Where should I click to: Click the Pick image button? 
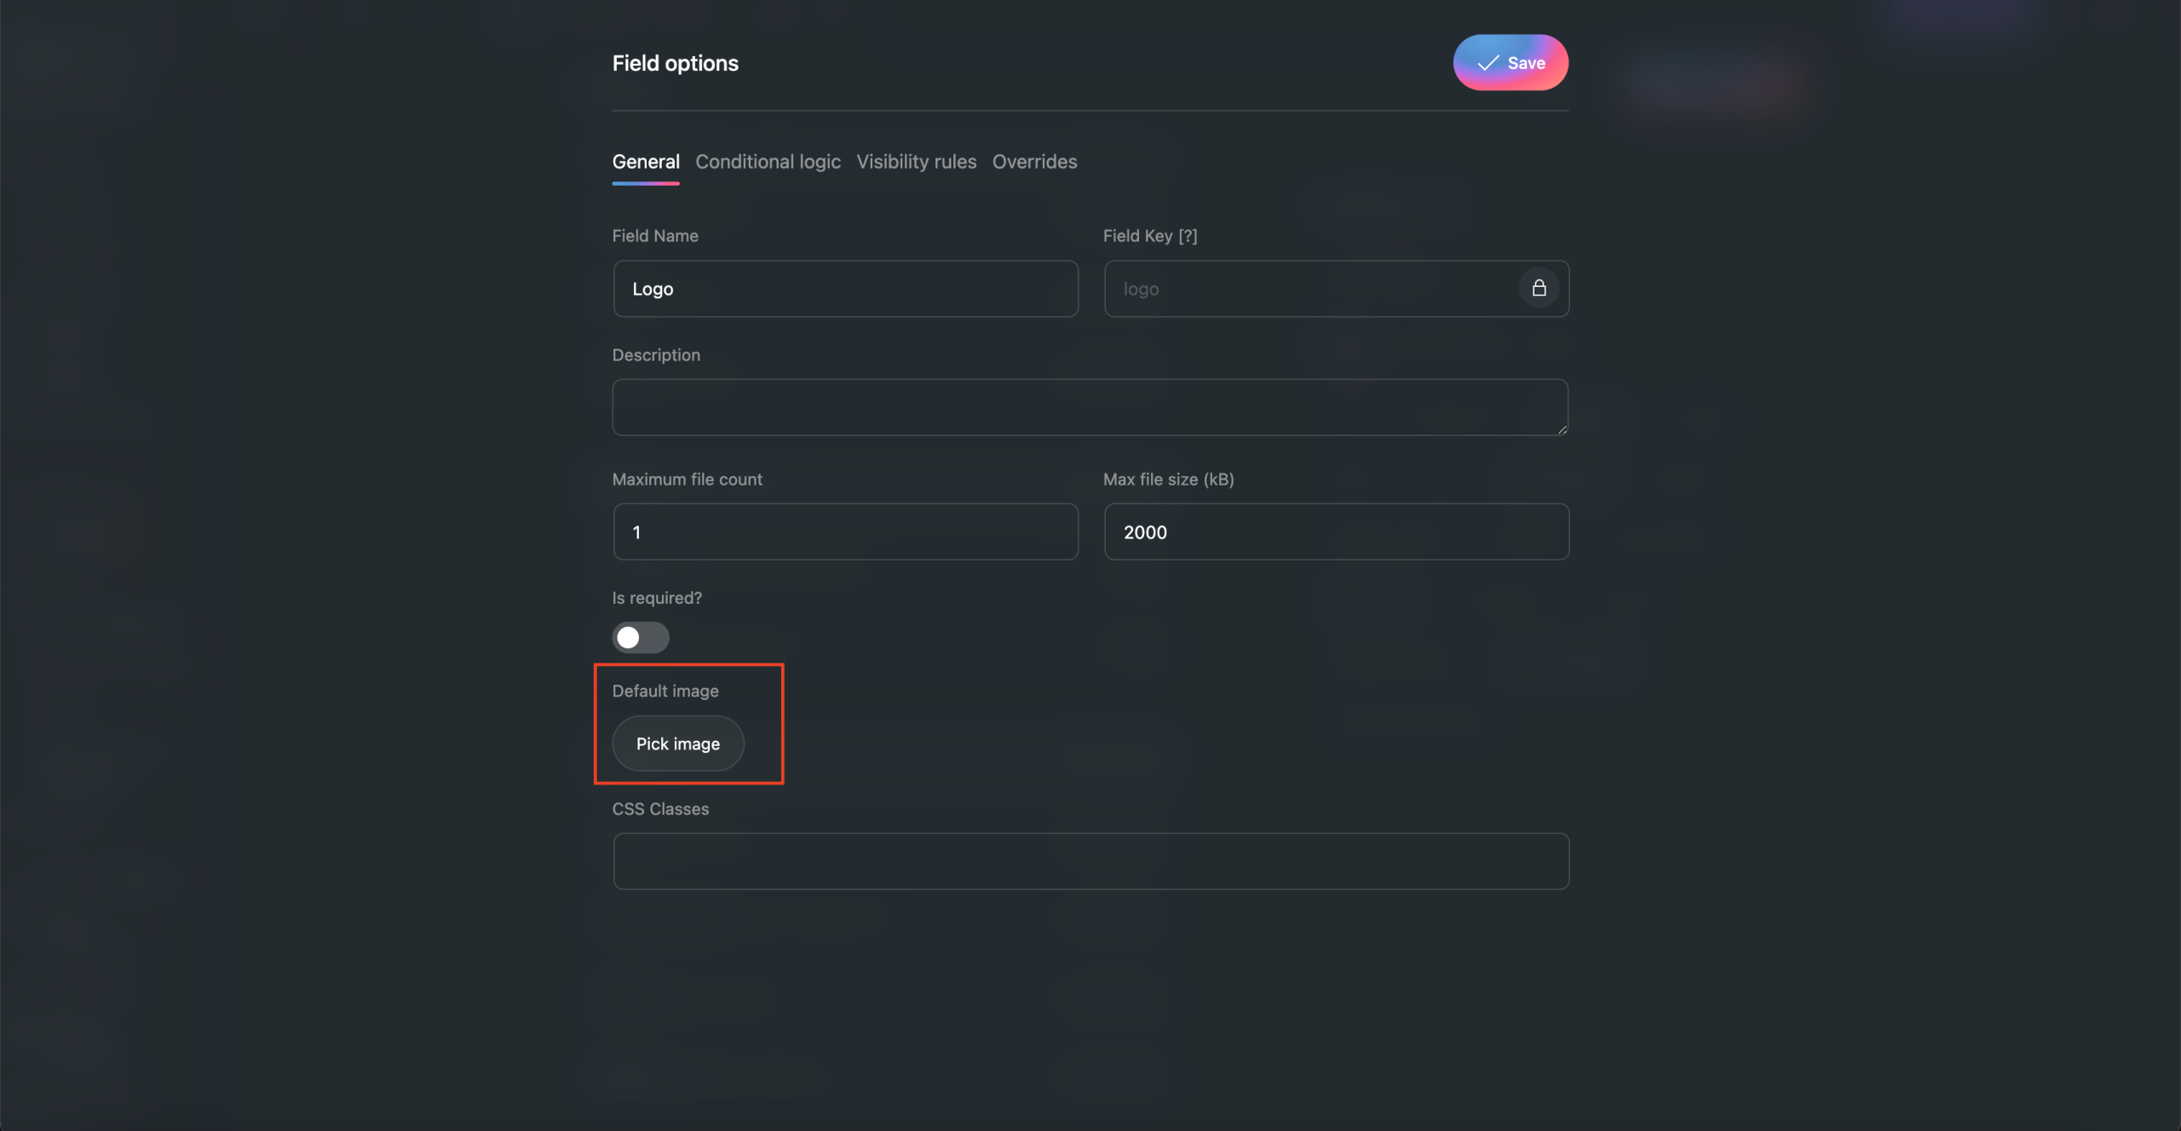[678, 743]
